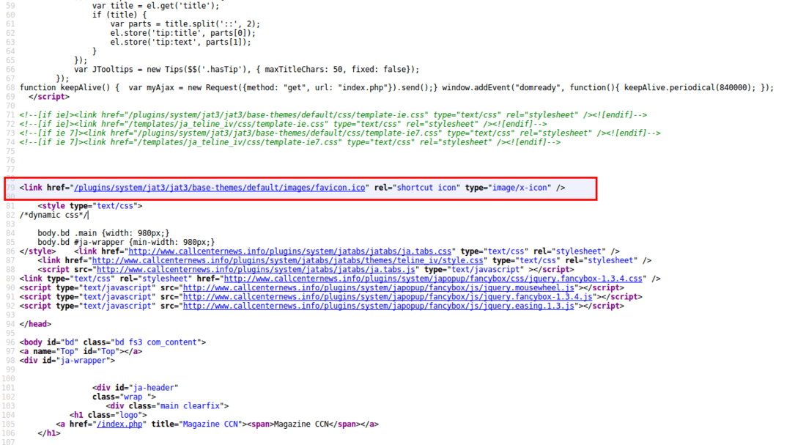The width and height of the screenshot is (806, 445).
Task: Click the <h1 class="logo"> line
Action: click(108, 415)
